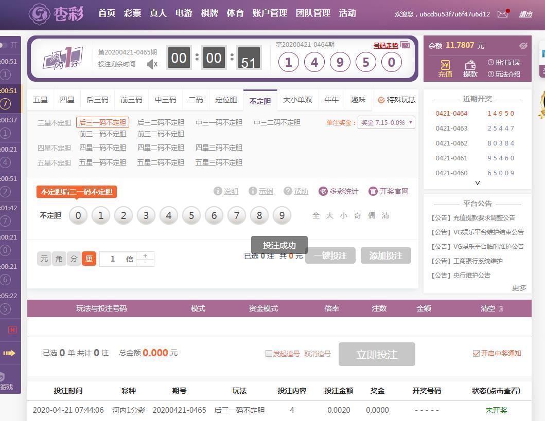This screenshot has height=421, width=545.
Task: Increase multiplier with the plus stepper
Action: 145,255
